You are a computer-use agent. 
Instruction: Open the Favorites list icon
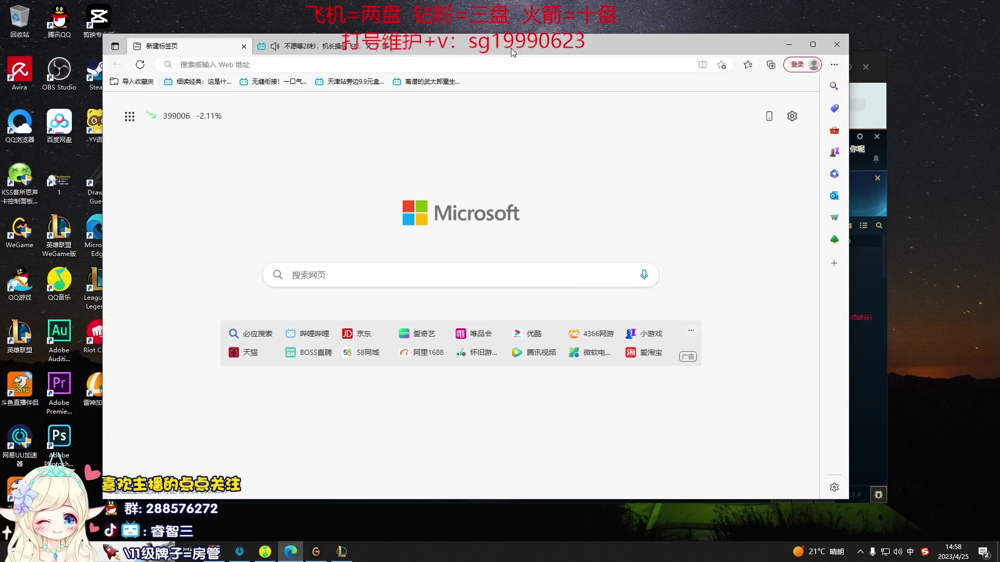(x=748, y=65)
